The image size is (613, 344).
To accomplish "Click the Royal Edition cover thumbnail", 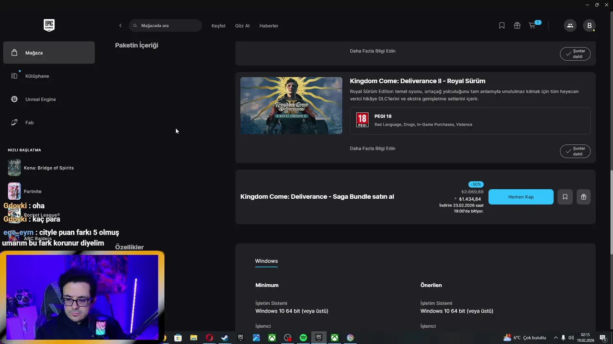I will pyautogui.click(x=291, y=106).
